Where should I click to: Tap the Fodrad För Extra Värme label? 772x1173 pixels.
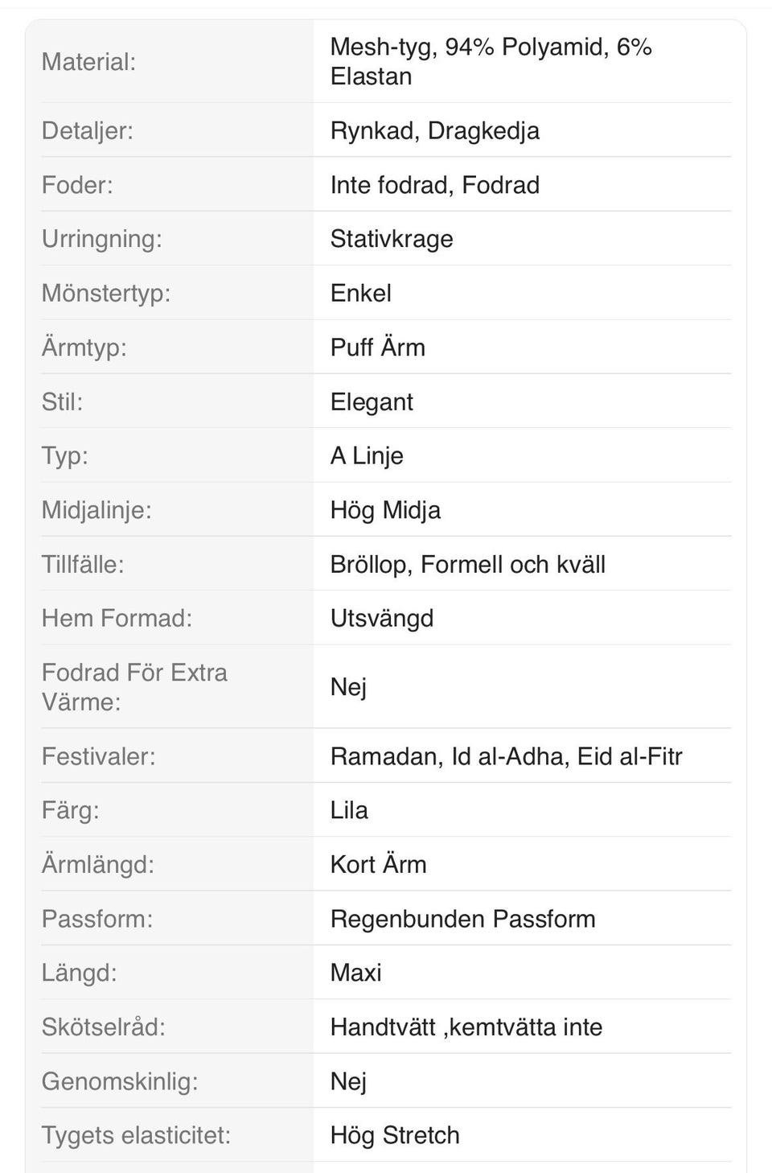[134, 687]
